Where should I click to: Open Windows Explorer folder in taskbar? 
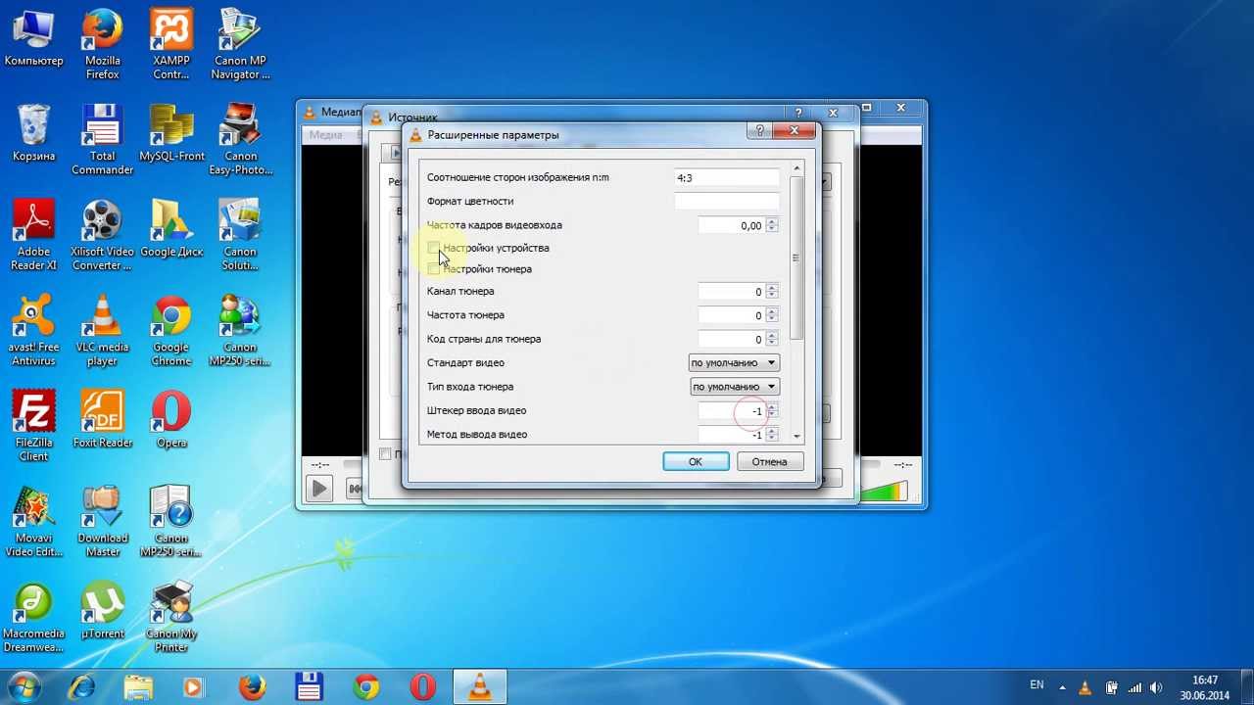point(138,687)
